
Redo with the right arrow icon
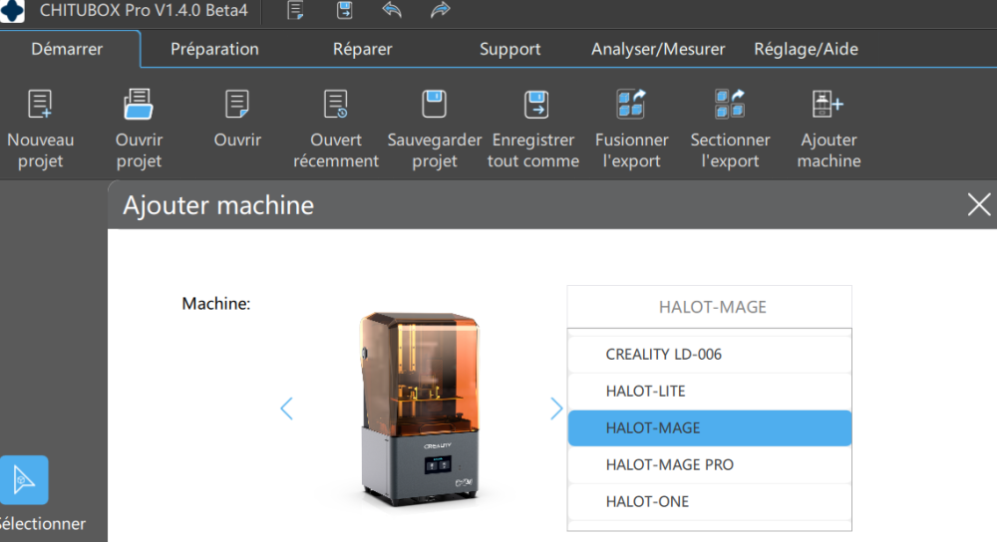tap(440, 10)
